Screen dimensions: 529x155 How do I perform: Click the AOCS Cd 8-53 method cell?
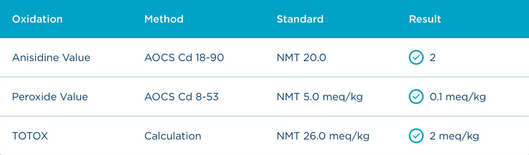pyautogui.click(x=181, y=97)
